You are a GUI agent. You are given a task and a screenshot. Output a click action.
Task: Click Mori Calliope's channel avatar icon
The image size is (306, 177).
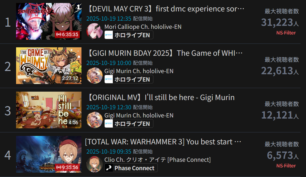pos(95,31)
